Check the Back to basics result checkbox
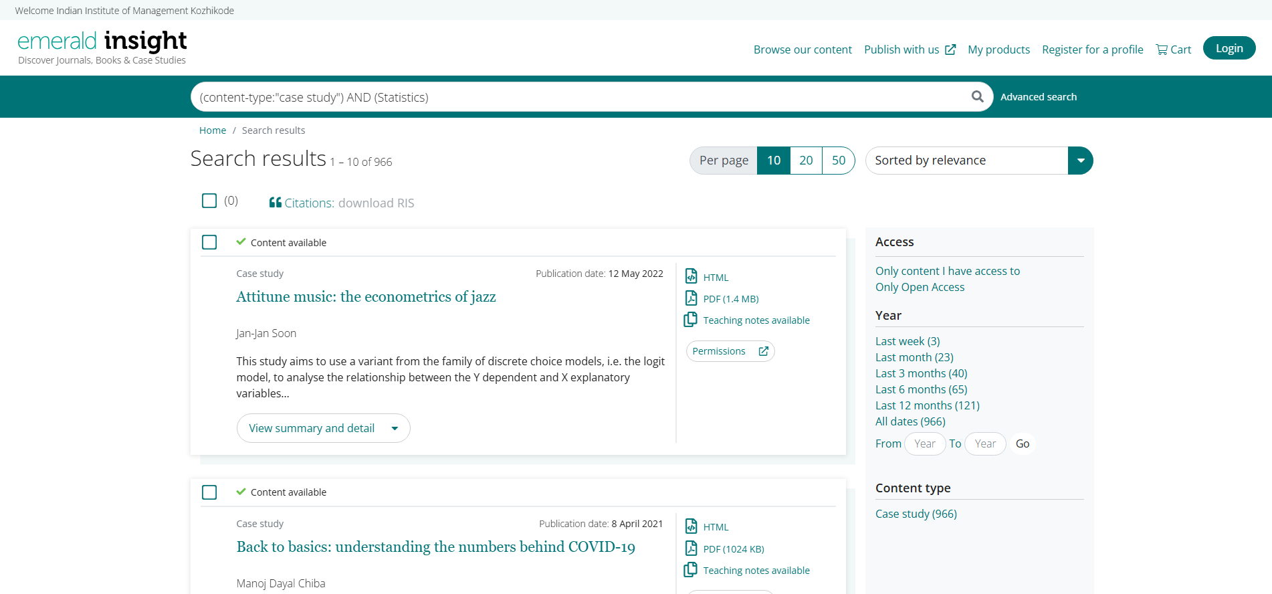The image size is (1272, 594). pos(209,492)
